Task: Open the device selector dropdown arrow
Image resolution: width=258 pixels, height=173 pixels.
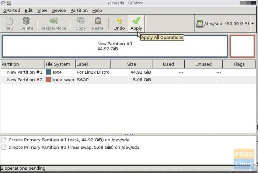Action: pos(252,24)
